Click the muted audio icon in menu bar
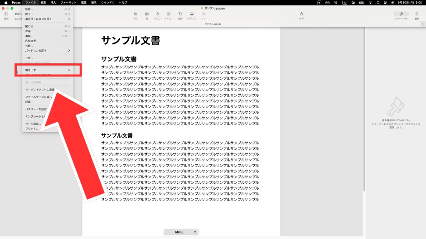426x239 pixels. pyautogui.click(x=336, y=2)
